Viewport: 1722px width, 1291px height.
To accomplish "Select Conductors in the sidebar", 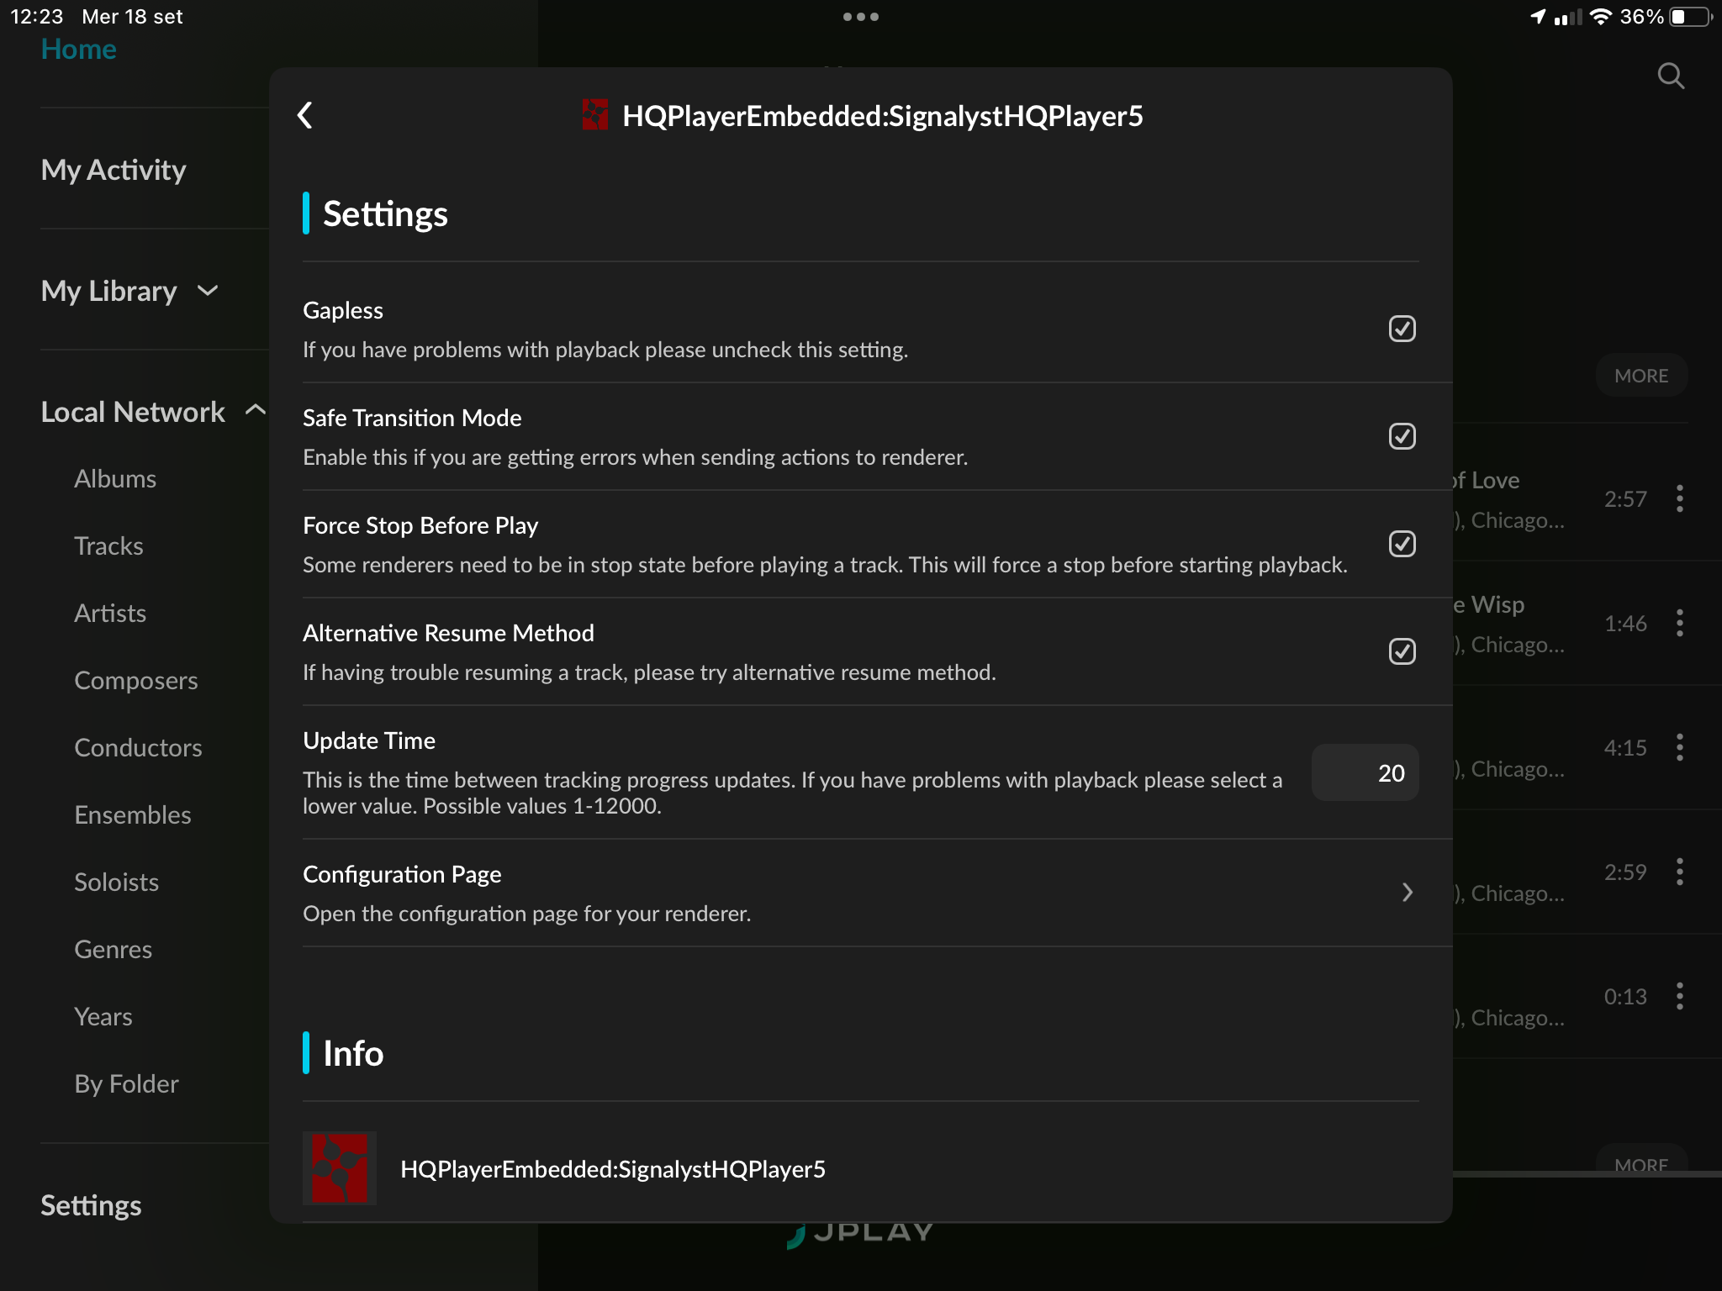I will 138,747.
